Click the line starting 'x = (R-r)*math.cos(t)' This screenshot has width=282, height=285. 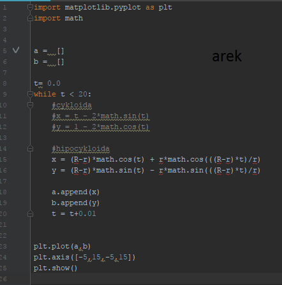coord(156,160)
